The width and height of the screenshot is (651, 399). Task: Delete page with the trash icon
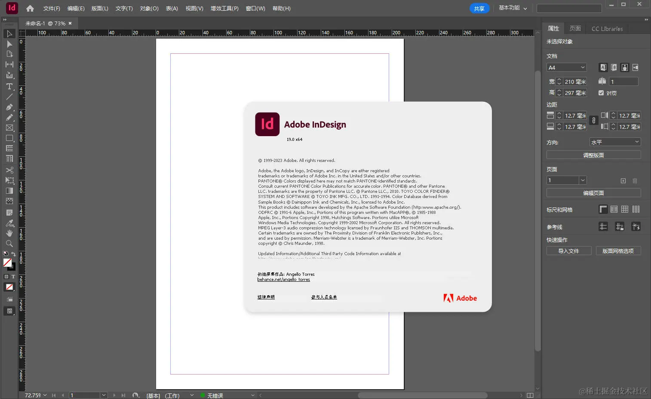[x=635, y=181]
